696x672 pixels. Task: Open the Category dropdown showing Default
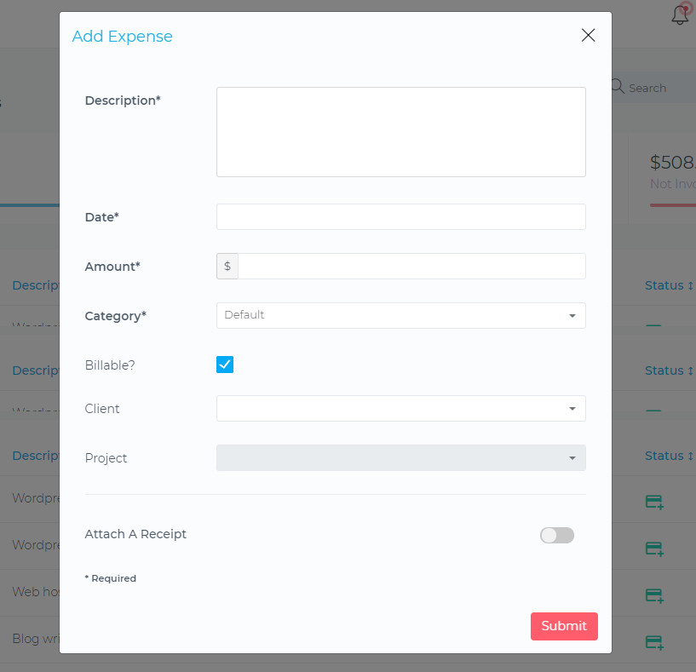pyautogui.click(x=400, y=316)
